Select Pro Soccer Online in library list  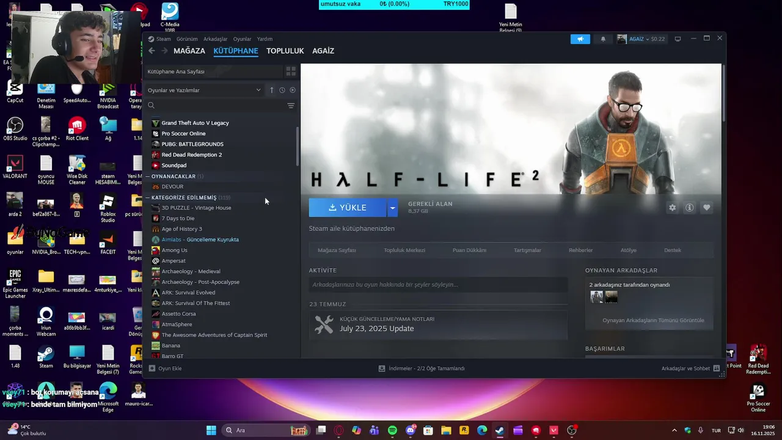tap(183, 133)
